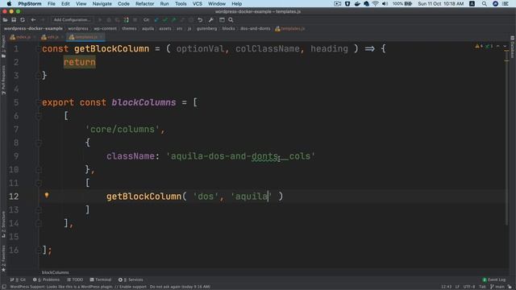The image size is (516, 290).
Task: Click the Project Structure window icon
Action: coord(222,20)
